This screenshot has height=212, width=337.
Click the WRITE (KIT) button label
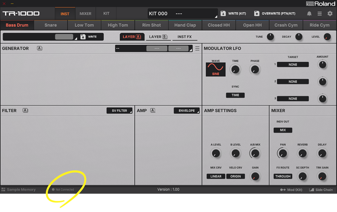[x=237, y=13]
